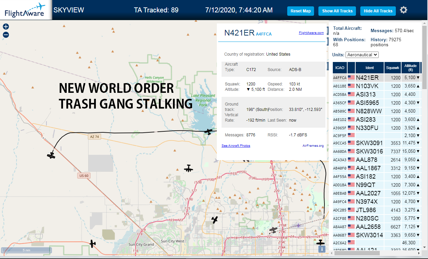428x259 pixels.
Task: Select AAL878 in aircraft list
Action: click(x=367, y=160)
